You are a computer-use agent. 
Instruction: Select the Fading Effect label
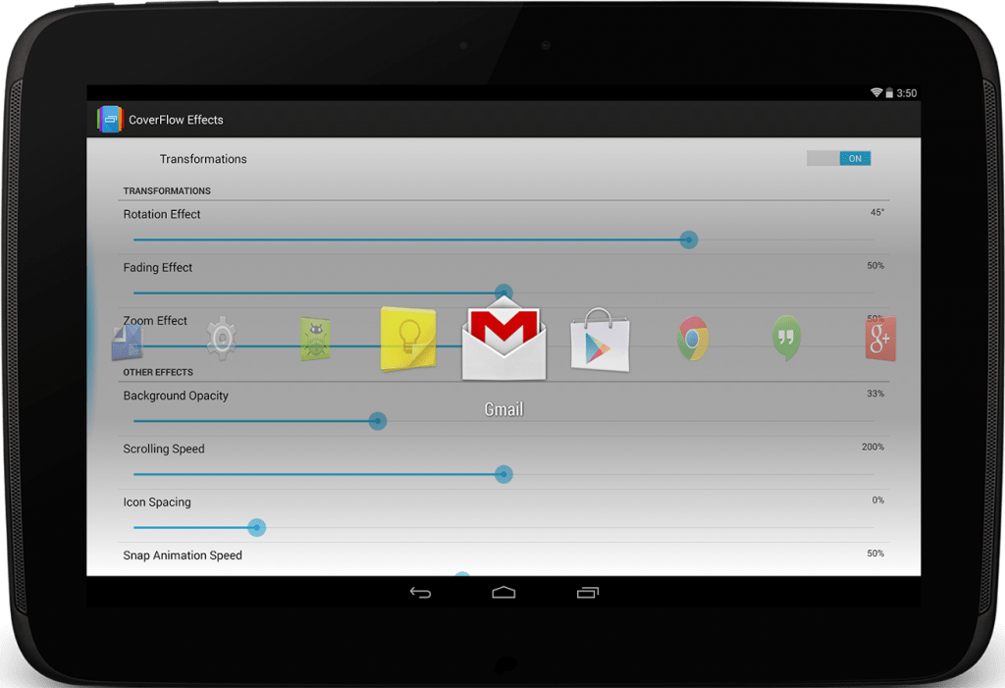click(158, 267)
